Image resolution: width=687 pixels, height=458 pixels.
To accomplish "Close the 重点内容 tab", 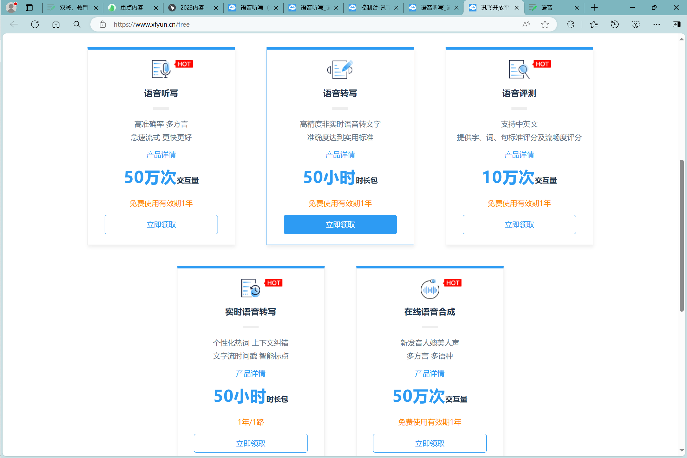I will (156, 8).
